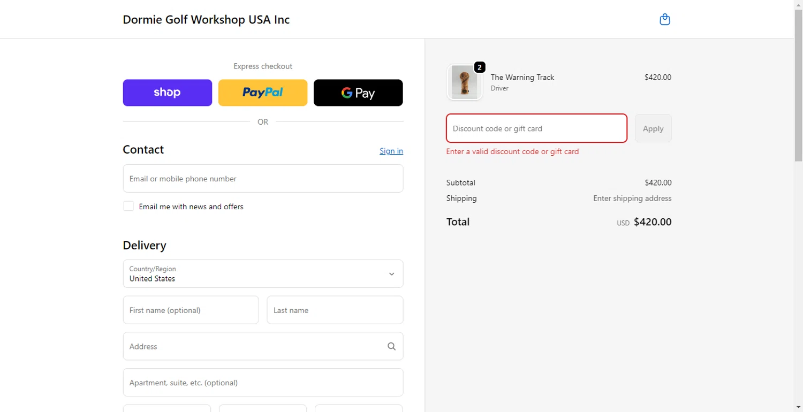Open Dormie Golf Workshop USA Inc store link
Screen dimensions: 803x412
[206, 20]
